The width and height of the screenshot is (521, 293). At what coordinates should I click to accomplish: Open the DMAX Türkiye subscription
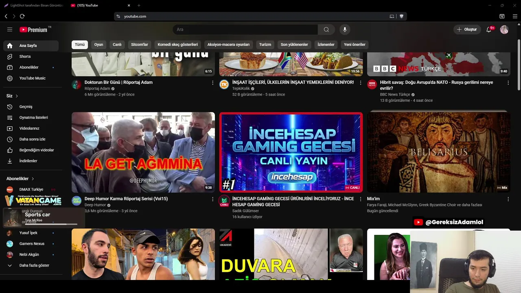click(x=31, y=189)
